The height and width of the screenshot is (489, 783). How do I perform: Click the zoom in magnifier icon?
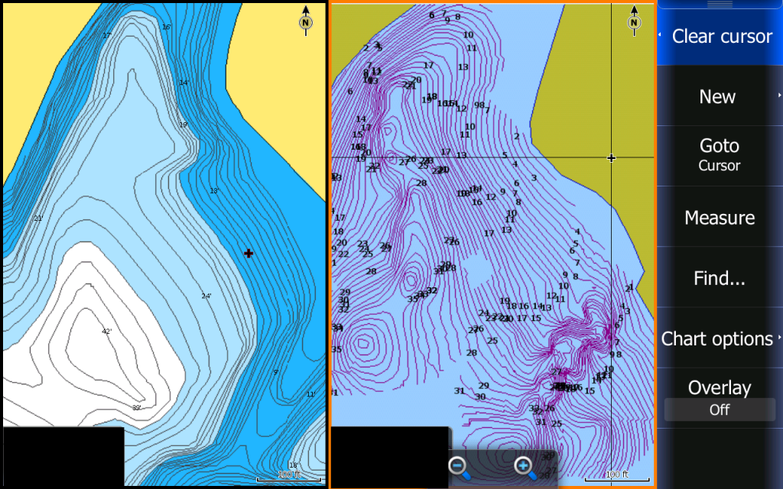tap(525, 466)
